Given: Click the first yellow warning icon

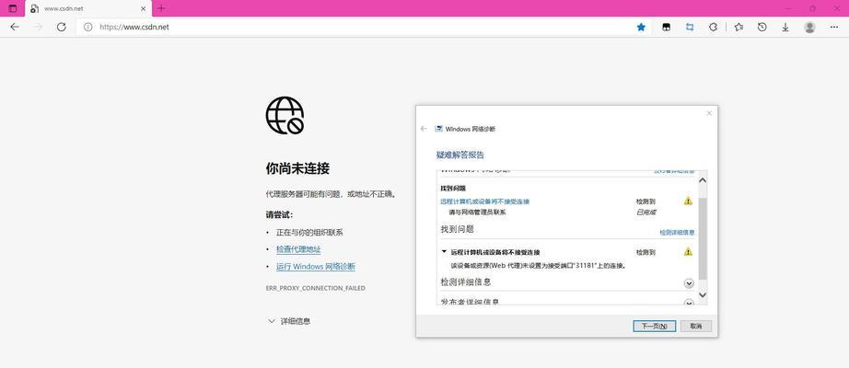Looking at the screenshot, I should click(688, 201).
